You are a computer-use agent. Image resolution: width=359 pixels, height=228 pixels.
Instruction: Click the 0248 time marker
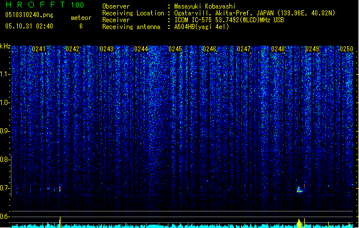278,49
